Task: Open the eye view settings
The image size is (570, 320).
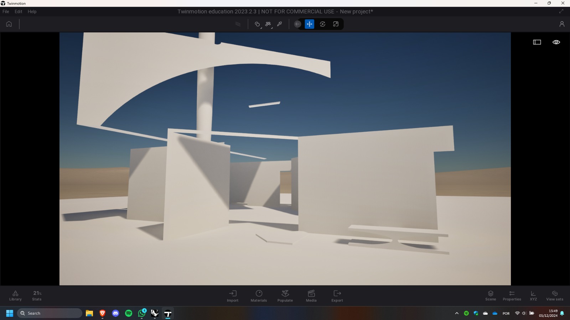Action: [556, 42]
